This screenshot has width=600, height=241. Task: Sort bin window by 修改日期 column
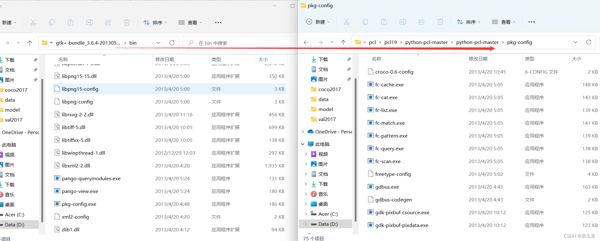tap(164, 59)
